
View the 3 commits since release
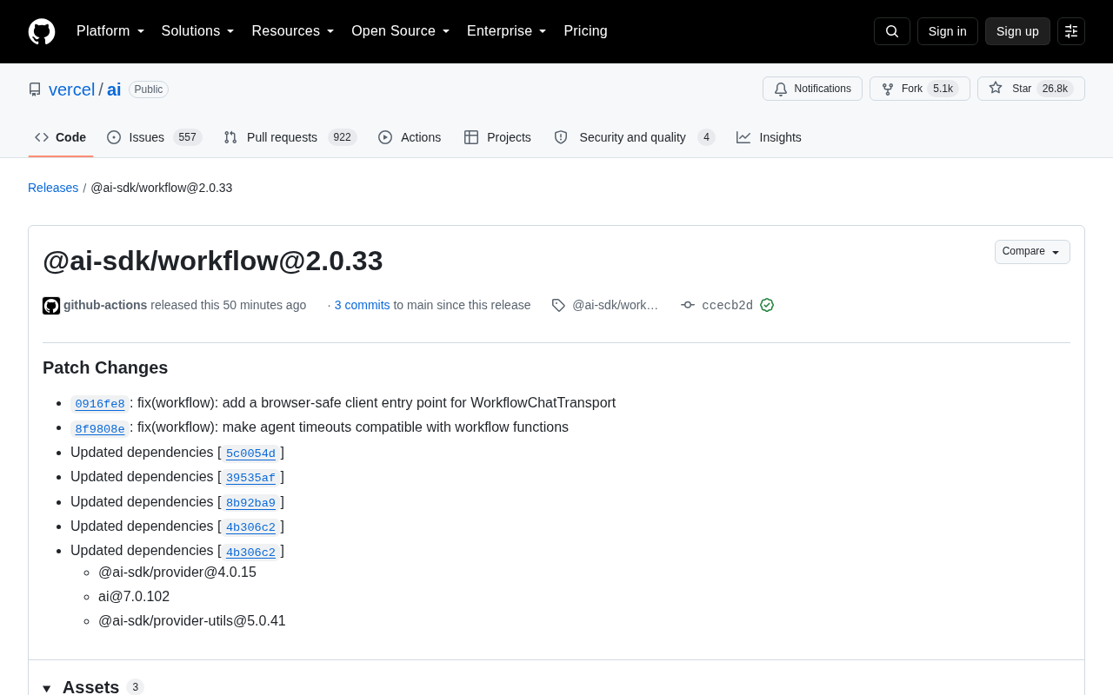[x=362, y=305]
